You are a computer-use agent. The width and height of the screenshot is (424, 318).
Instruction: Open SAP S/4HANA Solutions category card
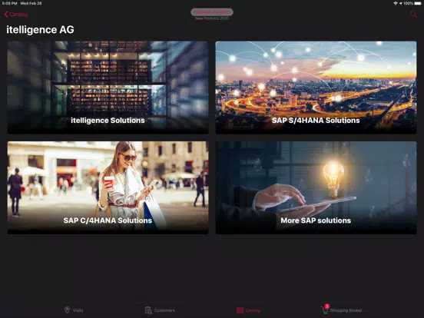[316, 88]
